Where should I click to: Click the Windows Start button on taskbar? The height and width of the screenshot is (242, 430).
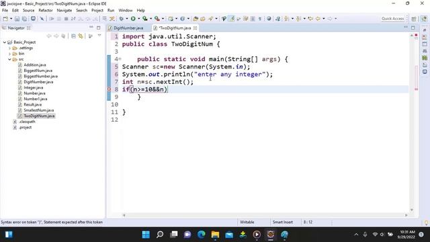(146, 235)
